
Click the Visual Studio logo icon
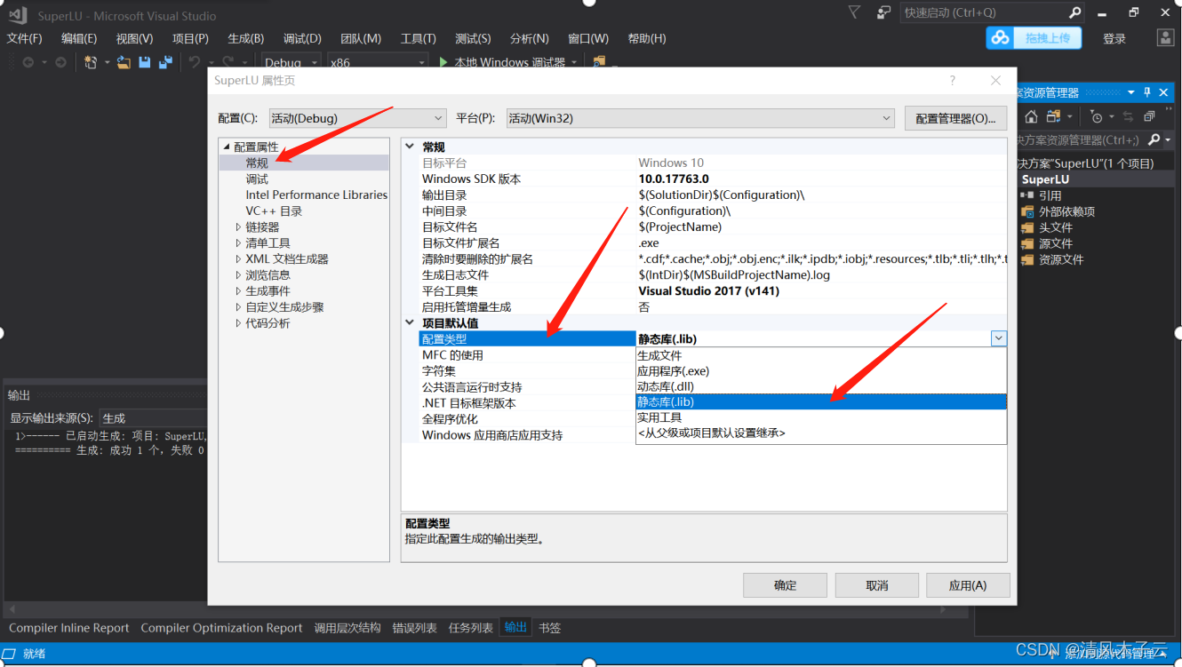tap(18, 14)
